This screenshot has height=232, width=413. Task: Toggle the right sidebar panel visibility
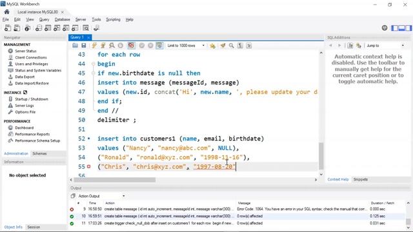pos(408,28)
